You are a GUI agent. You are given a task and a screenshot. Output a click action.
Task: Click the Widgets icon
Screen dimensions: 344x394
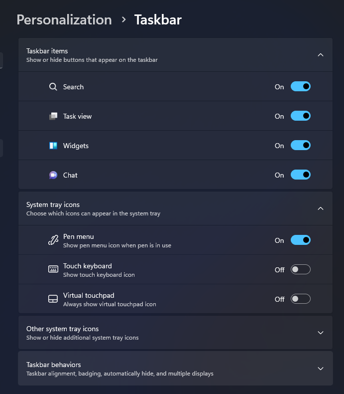click(53, 146)
